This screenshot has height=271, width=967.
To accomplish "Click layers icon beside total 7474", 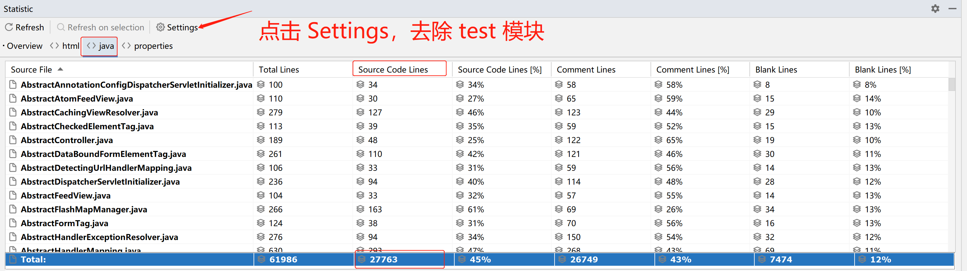I will click(x=762, y=259).
